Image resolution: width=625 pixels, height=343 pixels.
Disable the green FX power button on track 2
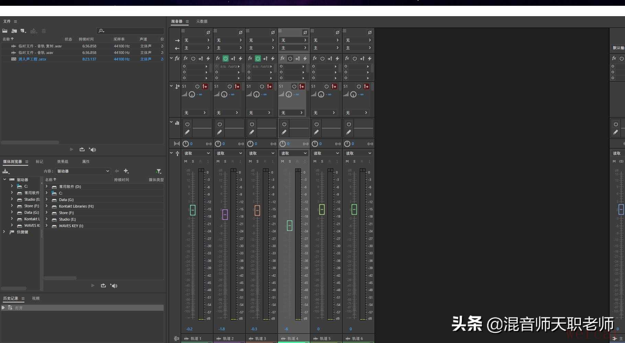pyautogui.click(x=225, y=58)
